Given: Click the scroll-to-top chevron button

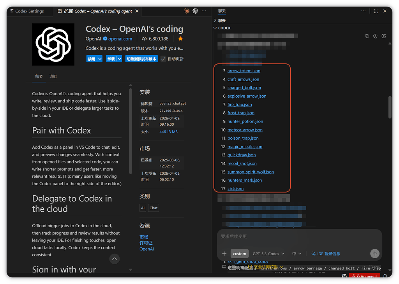Looking at the screenshot, I should pos(115,259).
